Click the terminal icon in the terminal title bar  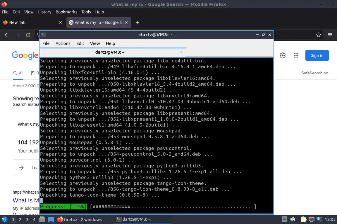coord(43,34)
